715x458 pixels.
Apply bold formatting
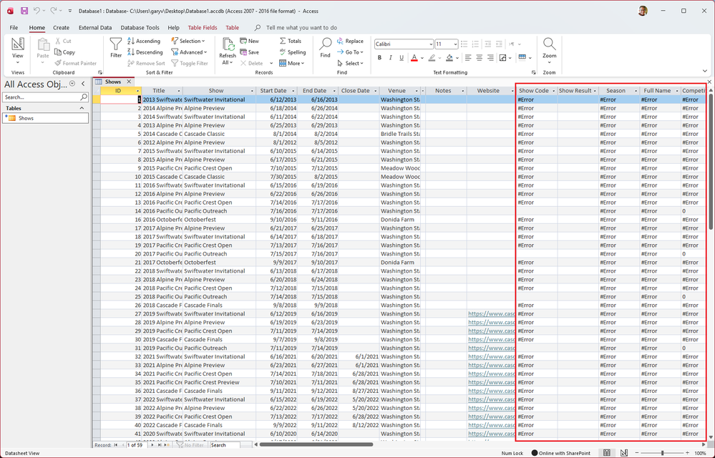379,58
